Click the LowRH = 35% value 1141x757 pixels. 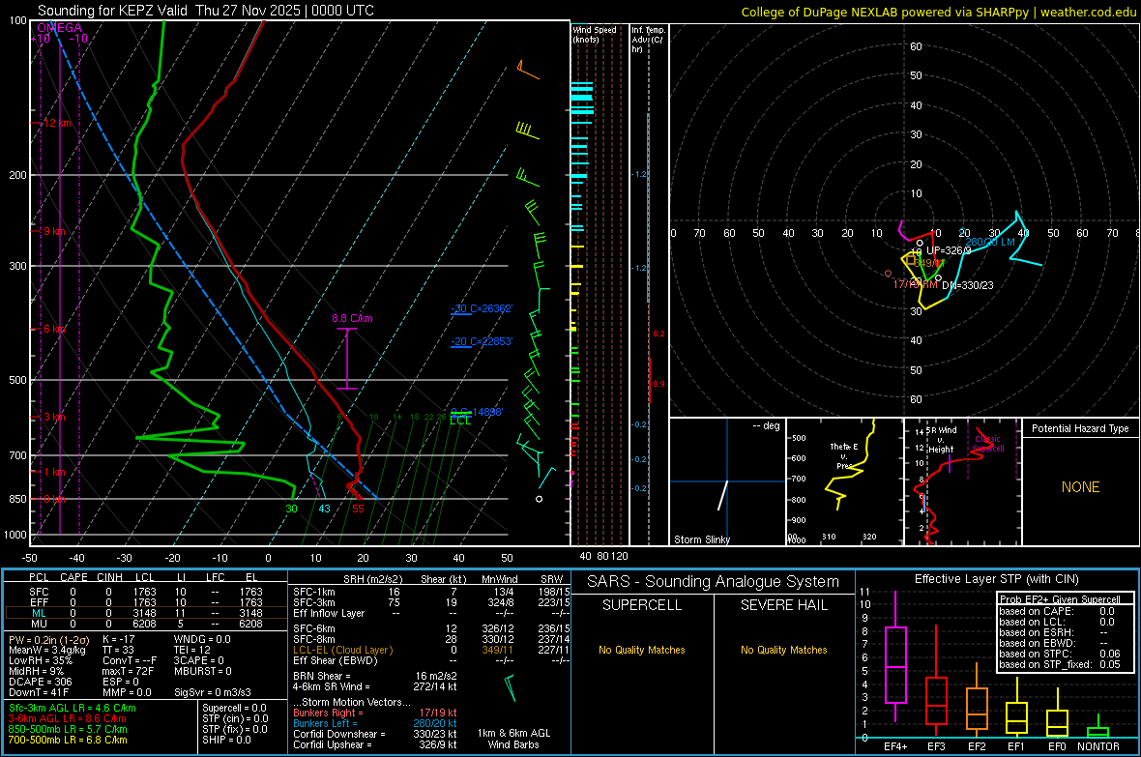[x=41, y=661]
